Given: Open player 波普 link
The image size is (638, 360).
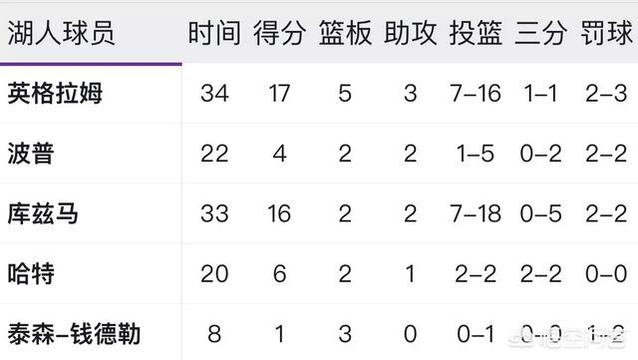Looking at the screenshot, I should coord(31,154).
